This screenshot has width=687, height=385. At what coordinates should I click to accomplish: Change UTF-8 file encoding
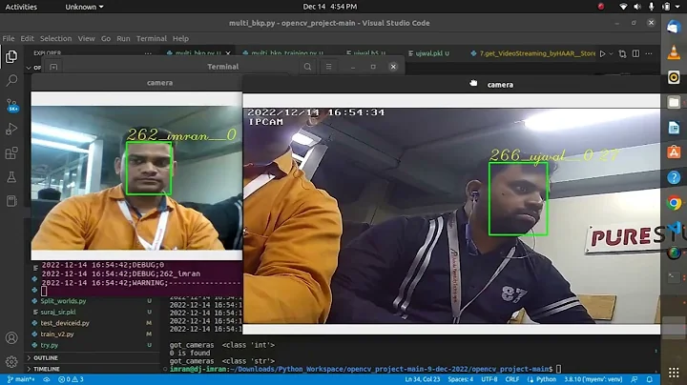click(x=489, y=379)
